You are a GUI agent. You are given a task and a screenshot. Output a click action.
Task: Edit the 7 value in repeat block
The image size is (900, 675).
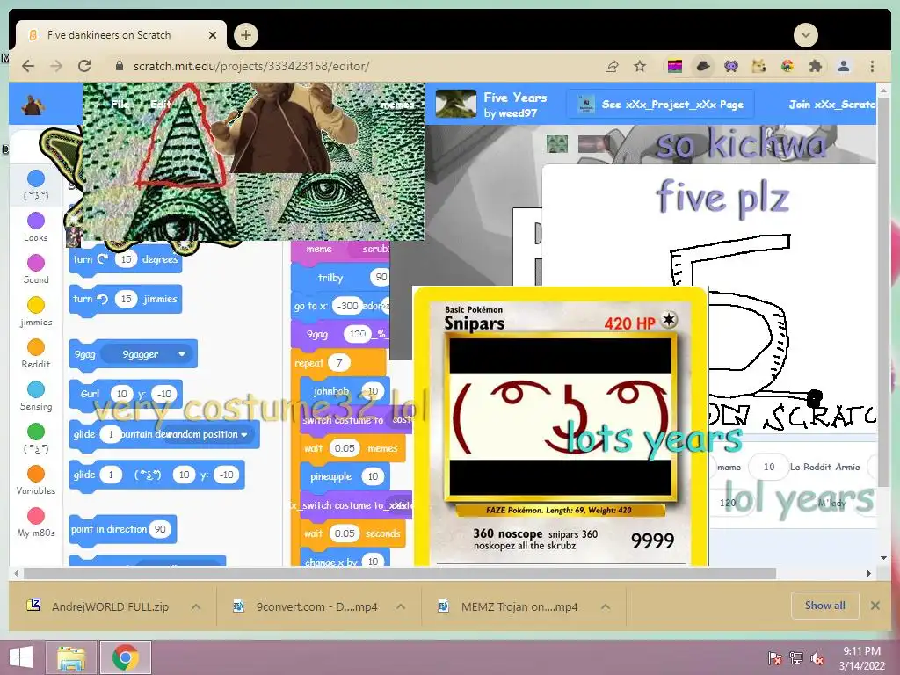tap(339, 363)
